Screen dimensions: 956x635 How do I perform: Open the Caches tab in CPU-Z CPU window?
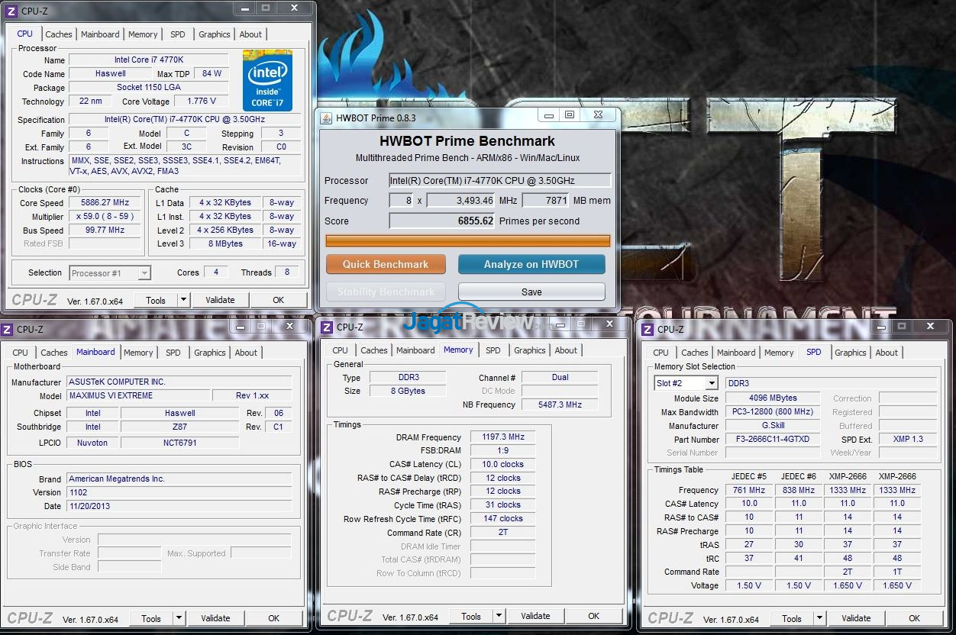[59, 34]
